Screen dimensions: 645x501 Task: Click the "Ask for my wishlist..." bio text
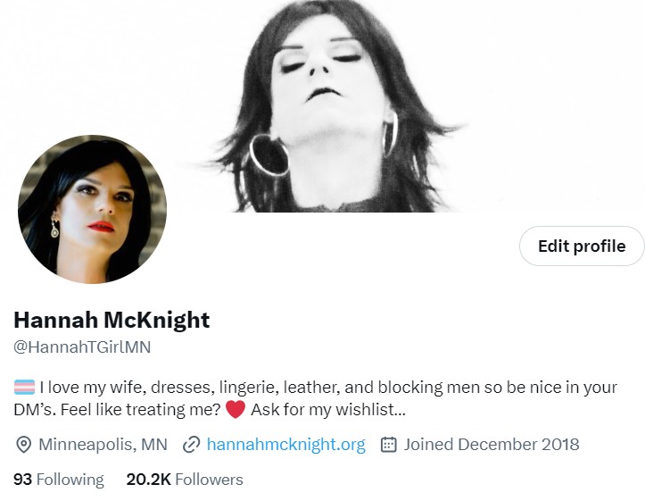coord(328,410)
